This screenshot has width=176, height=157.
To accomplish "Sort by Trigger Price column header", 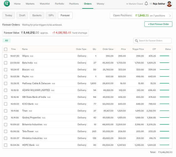I will point(138,49).
